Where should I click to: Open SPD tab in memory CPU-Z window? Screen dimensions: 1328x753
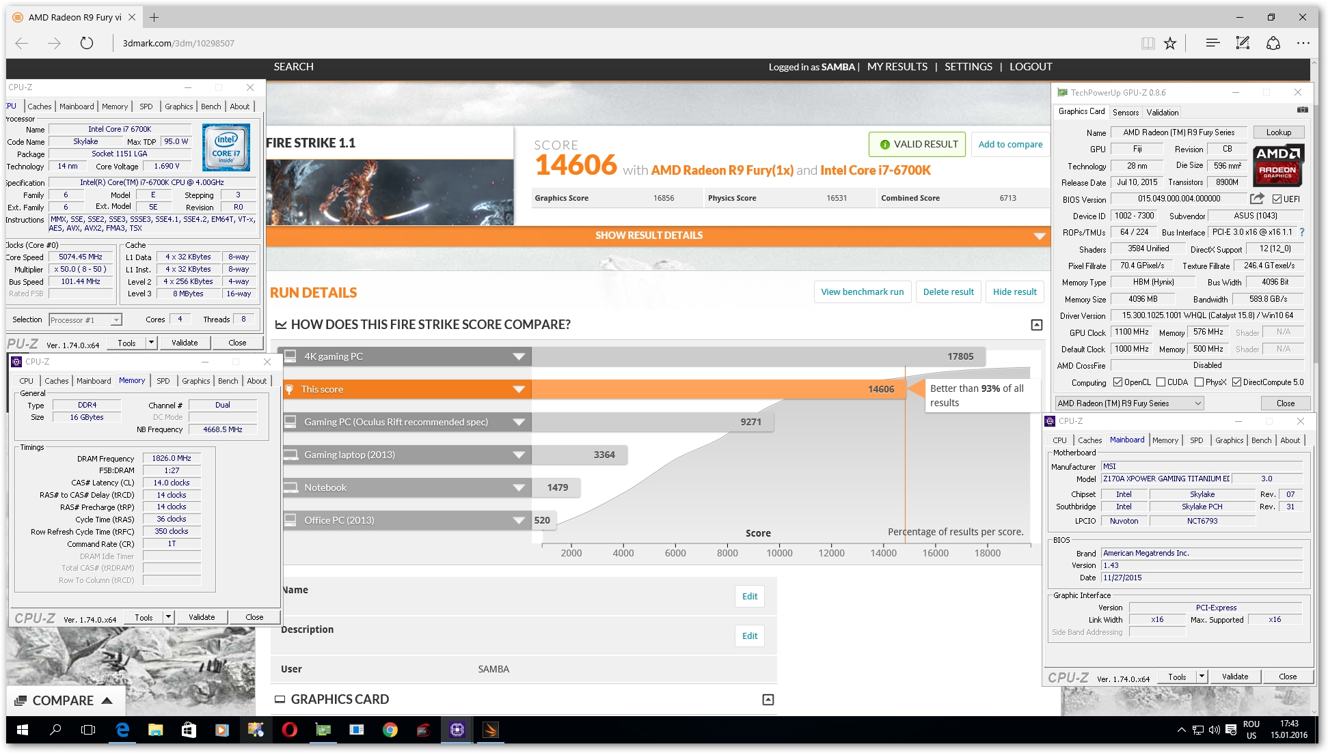(x=163, y=381)
